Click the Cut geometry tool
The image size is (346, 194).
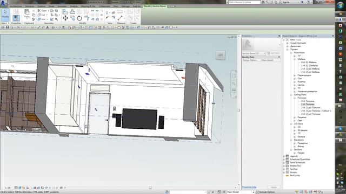tap(42, 15)
